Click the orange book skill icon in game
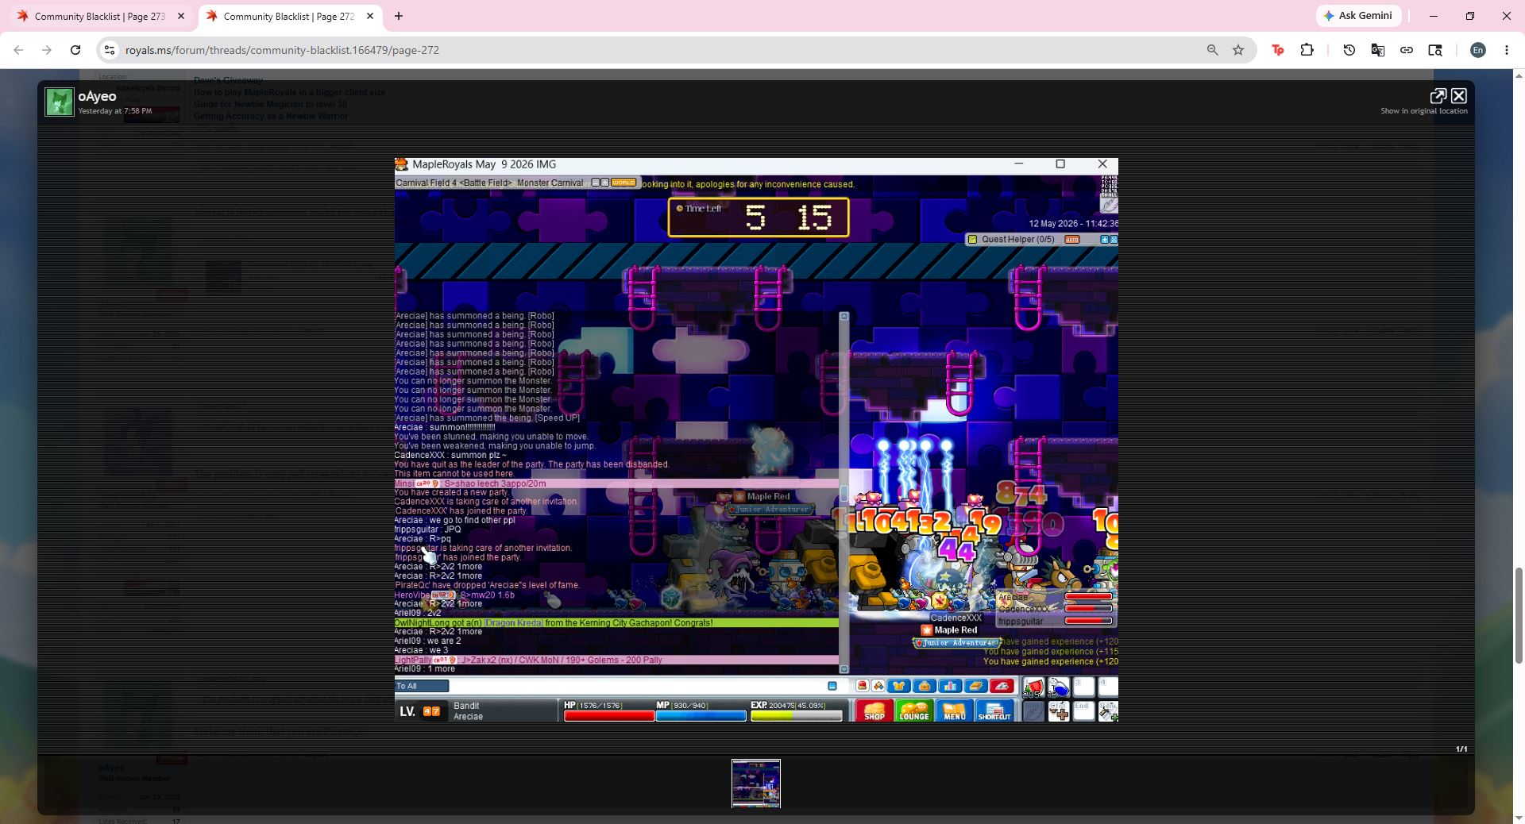Viewport: 1525px width, 824px height. tap(976, 686)
